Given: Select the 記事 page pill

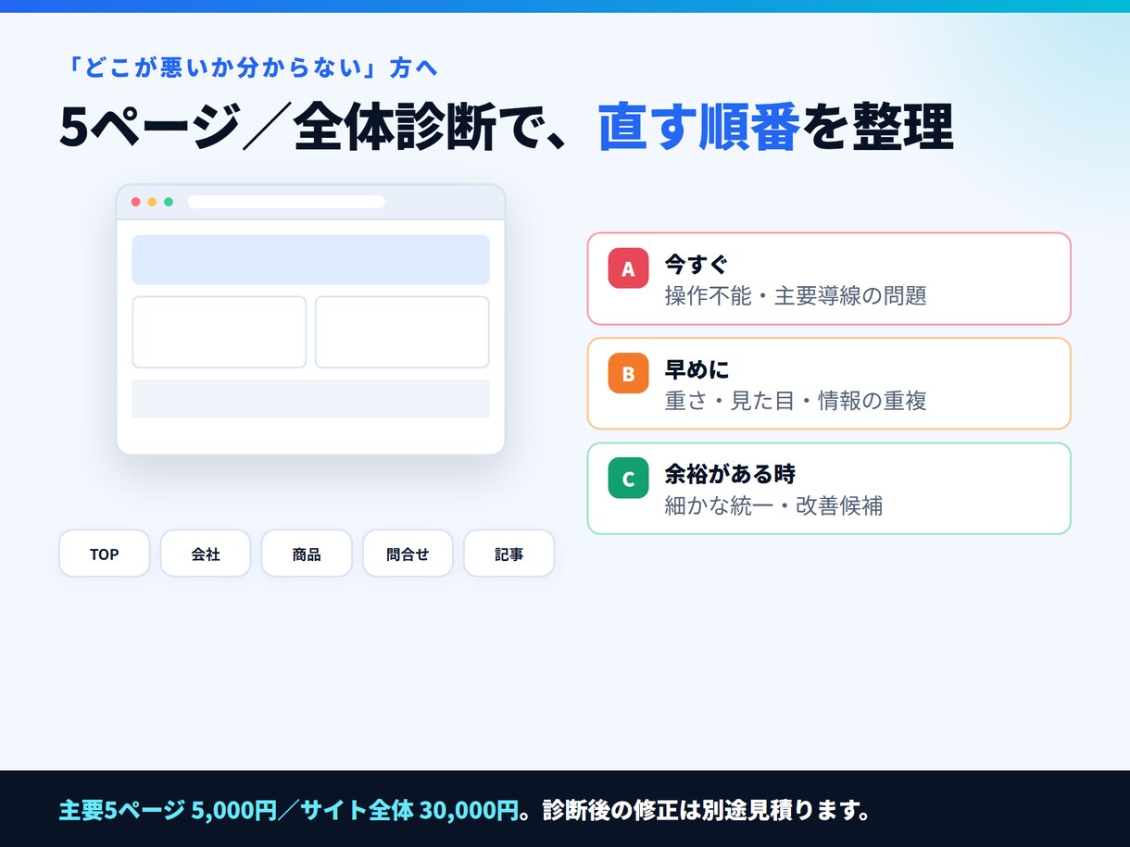Looking at the screenshot, I should (x=508, y=554).
